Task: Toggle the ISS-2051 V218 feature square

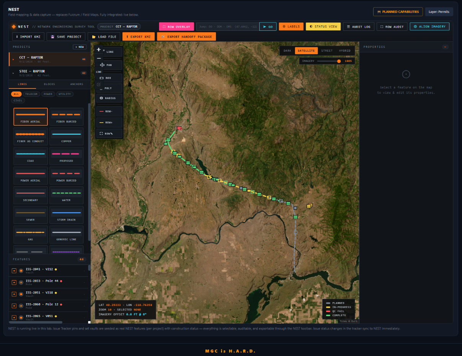Action: click(14, 294)
